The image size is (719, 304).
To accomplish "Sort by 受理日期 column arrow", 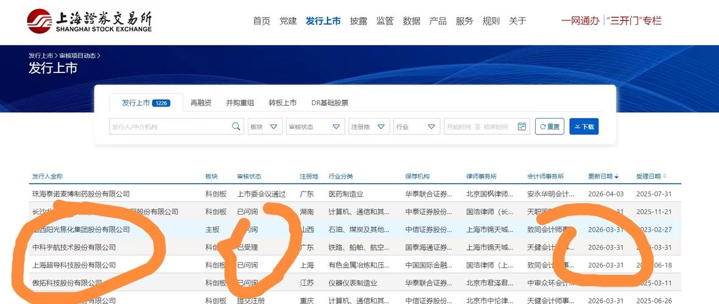I will pos(665,177).
